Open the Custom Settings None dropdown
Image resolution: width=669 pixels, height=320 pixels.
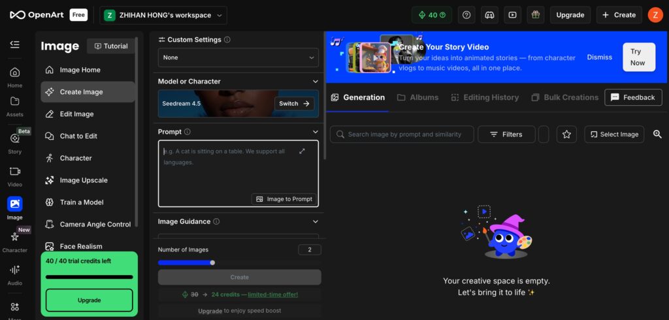tap(238, 57)
